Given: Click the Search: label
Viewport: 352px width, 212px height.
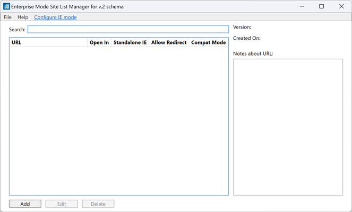Looking at the screenshot, I should [17, 30].
